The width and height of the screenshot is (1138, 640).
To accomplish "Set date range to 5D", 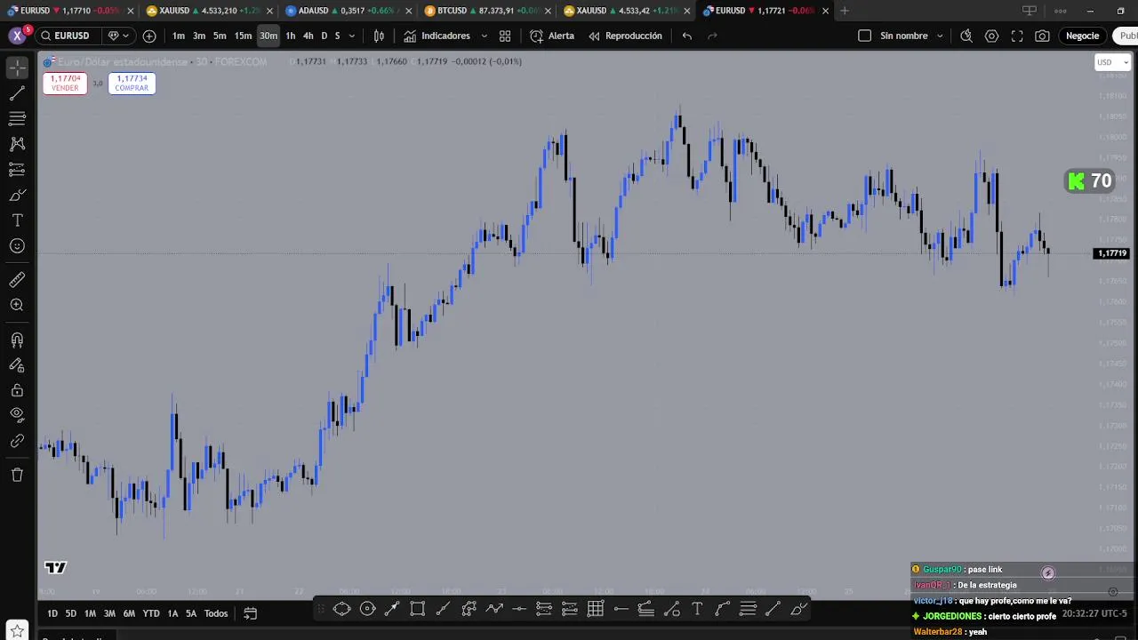I will [70, 613].
